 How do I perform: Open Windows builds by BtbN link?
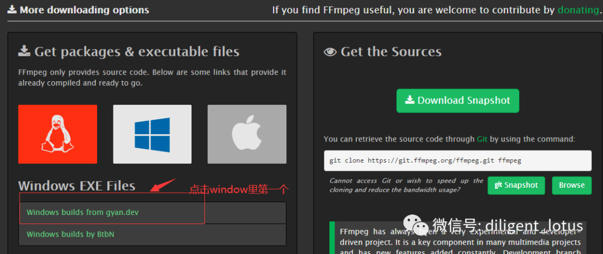70,234
